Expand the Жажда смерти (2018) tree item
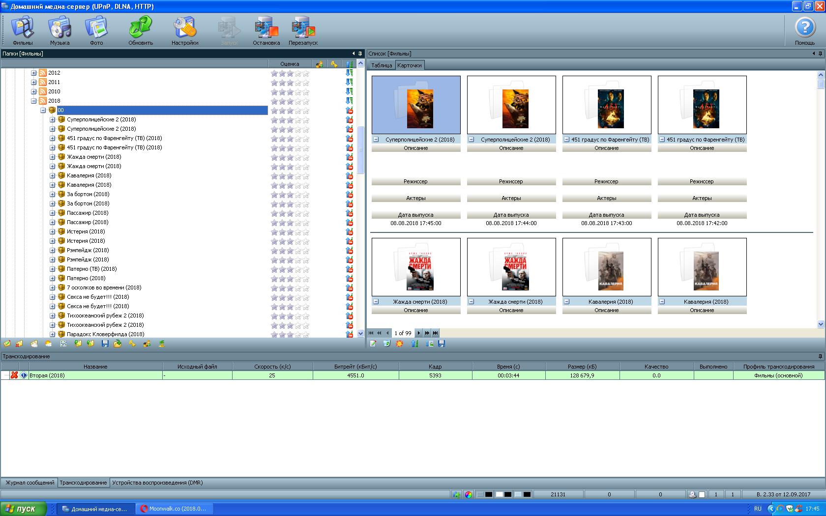This screenshot has width=826, height=516. pyautogui.click(x=53, y=157)
